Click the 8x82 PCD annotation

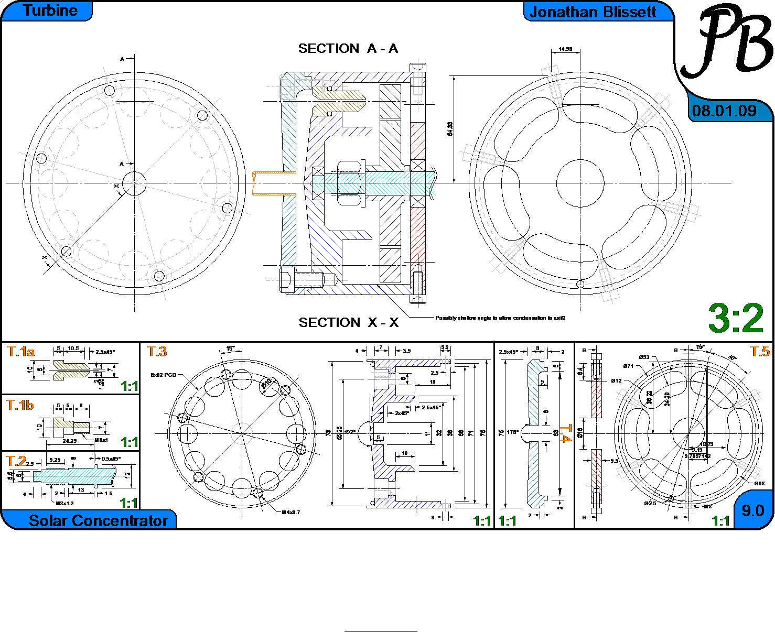(163, 375)
